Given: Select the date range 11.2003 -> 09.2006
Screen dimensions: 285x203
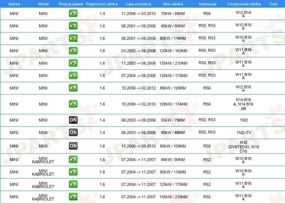Looking at the screenshot, I should (x=138, y=63).
